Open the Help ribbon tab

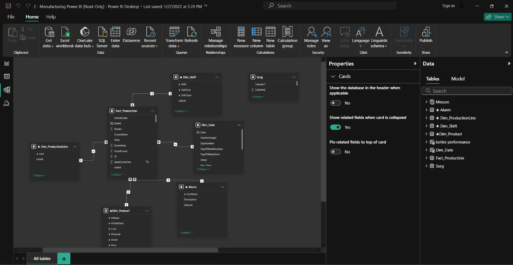(51, 17)
